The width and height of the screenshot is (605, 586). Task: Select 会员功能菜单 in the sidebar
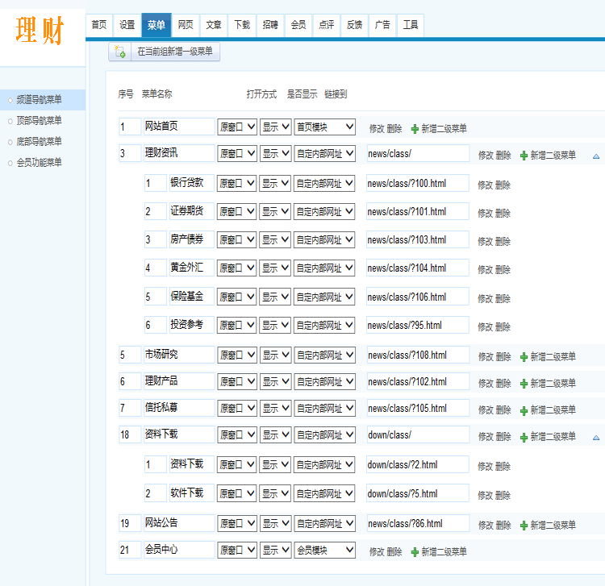click(x=40, y=163)
